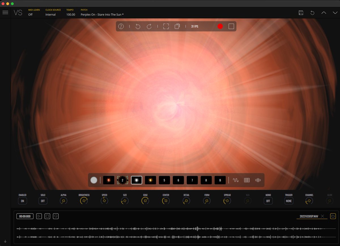The height and width of the screenshot is (246, 340).
Task: Open the help overlay with the question mark icon
Action: click(121, 26)
